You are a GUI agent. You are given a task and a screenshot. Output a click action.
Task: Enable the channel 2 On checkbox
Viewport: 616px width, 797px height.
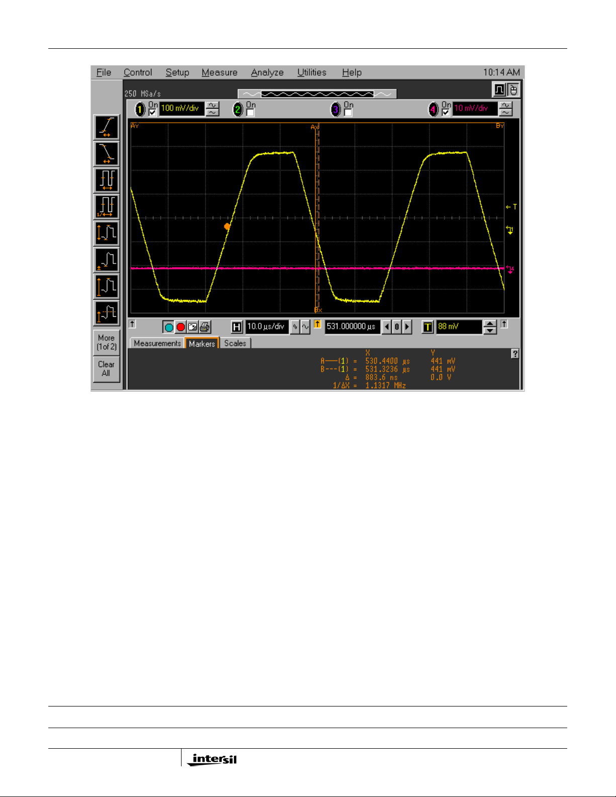click(x=250, y=113)
